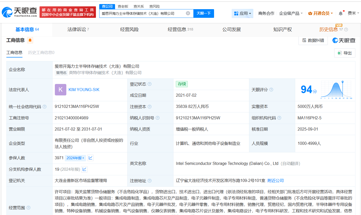Click the company name search field
The width and height of the screenshot is (361, 215).
[x=143, y=13]
